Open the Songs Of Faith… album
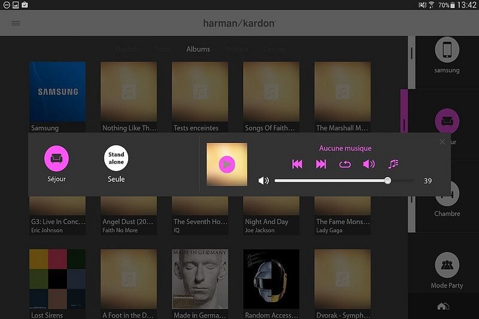 pos(271,96)
